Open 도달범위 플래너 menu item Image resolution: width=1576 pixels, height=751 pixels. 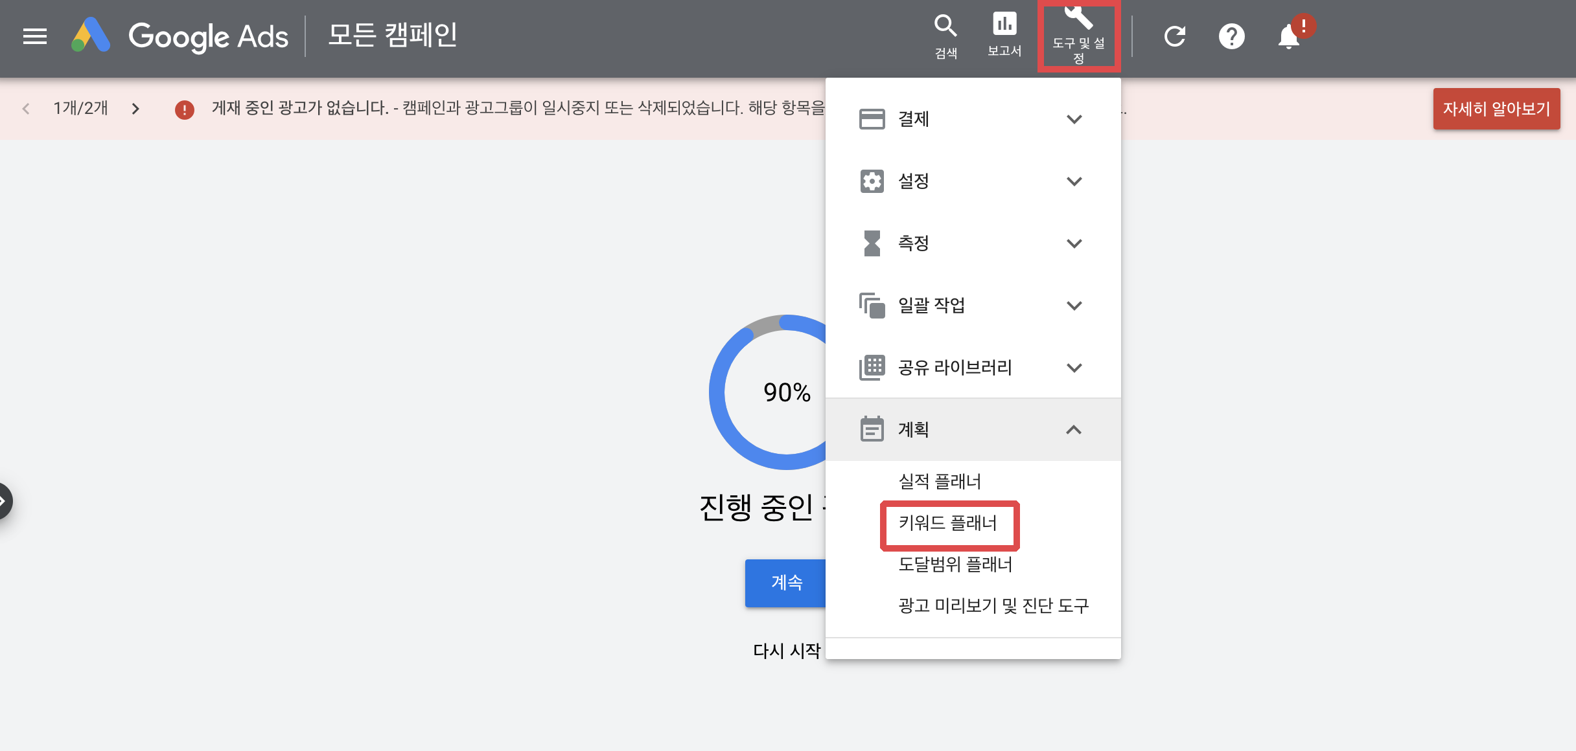click(x=955, y=565)
